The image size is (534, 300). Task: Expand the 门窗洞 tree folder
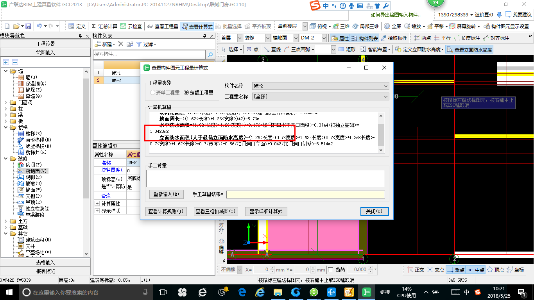tap(5, 102)
